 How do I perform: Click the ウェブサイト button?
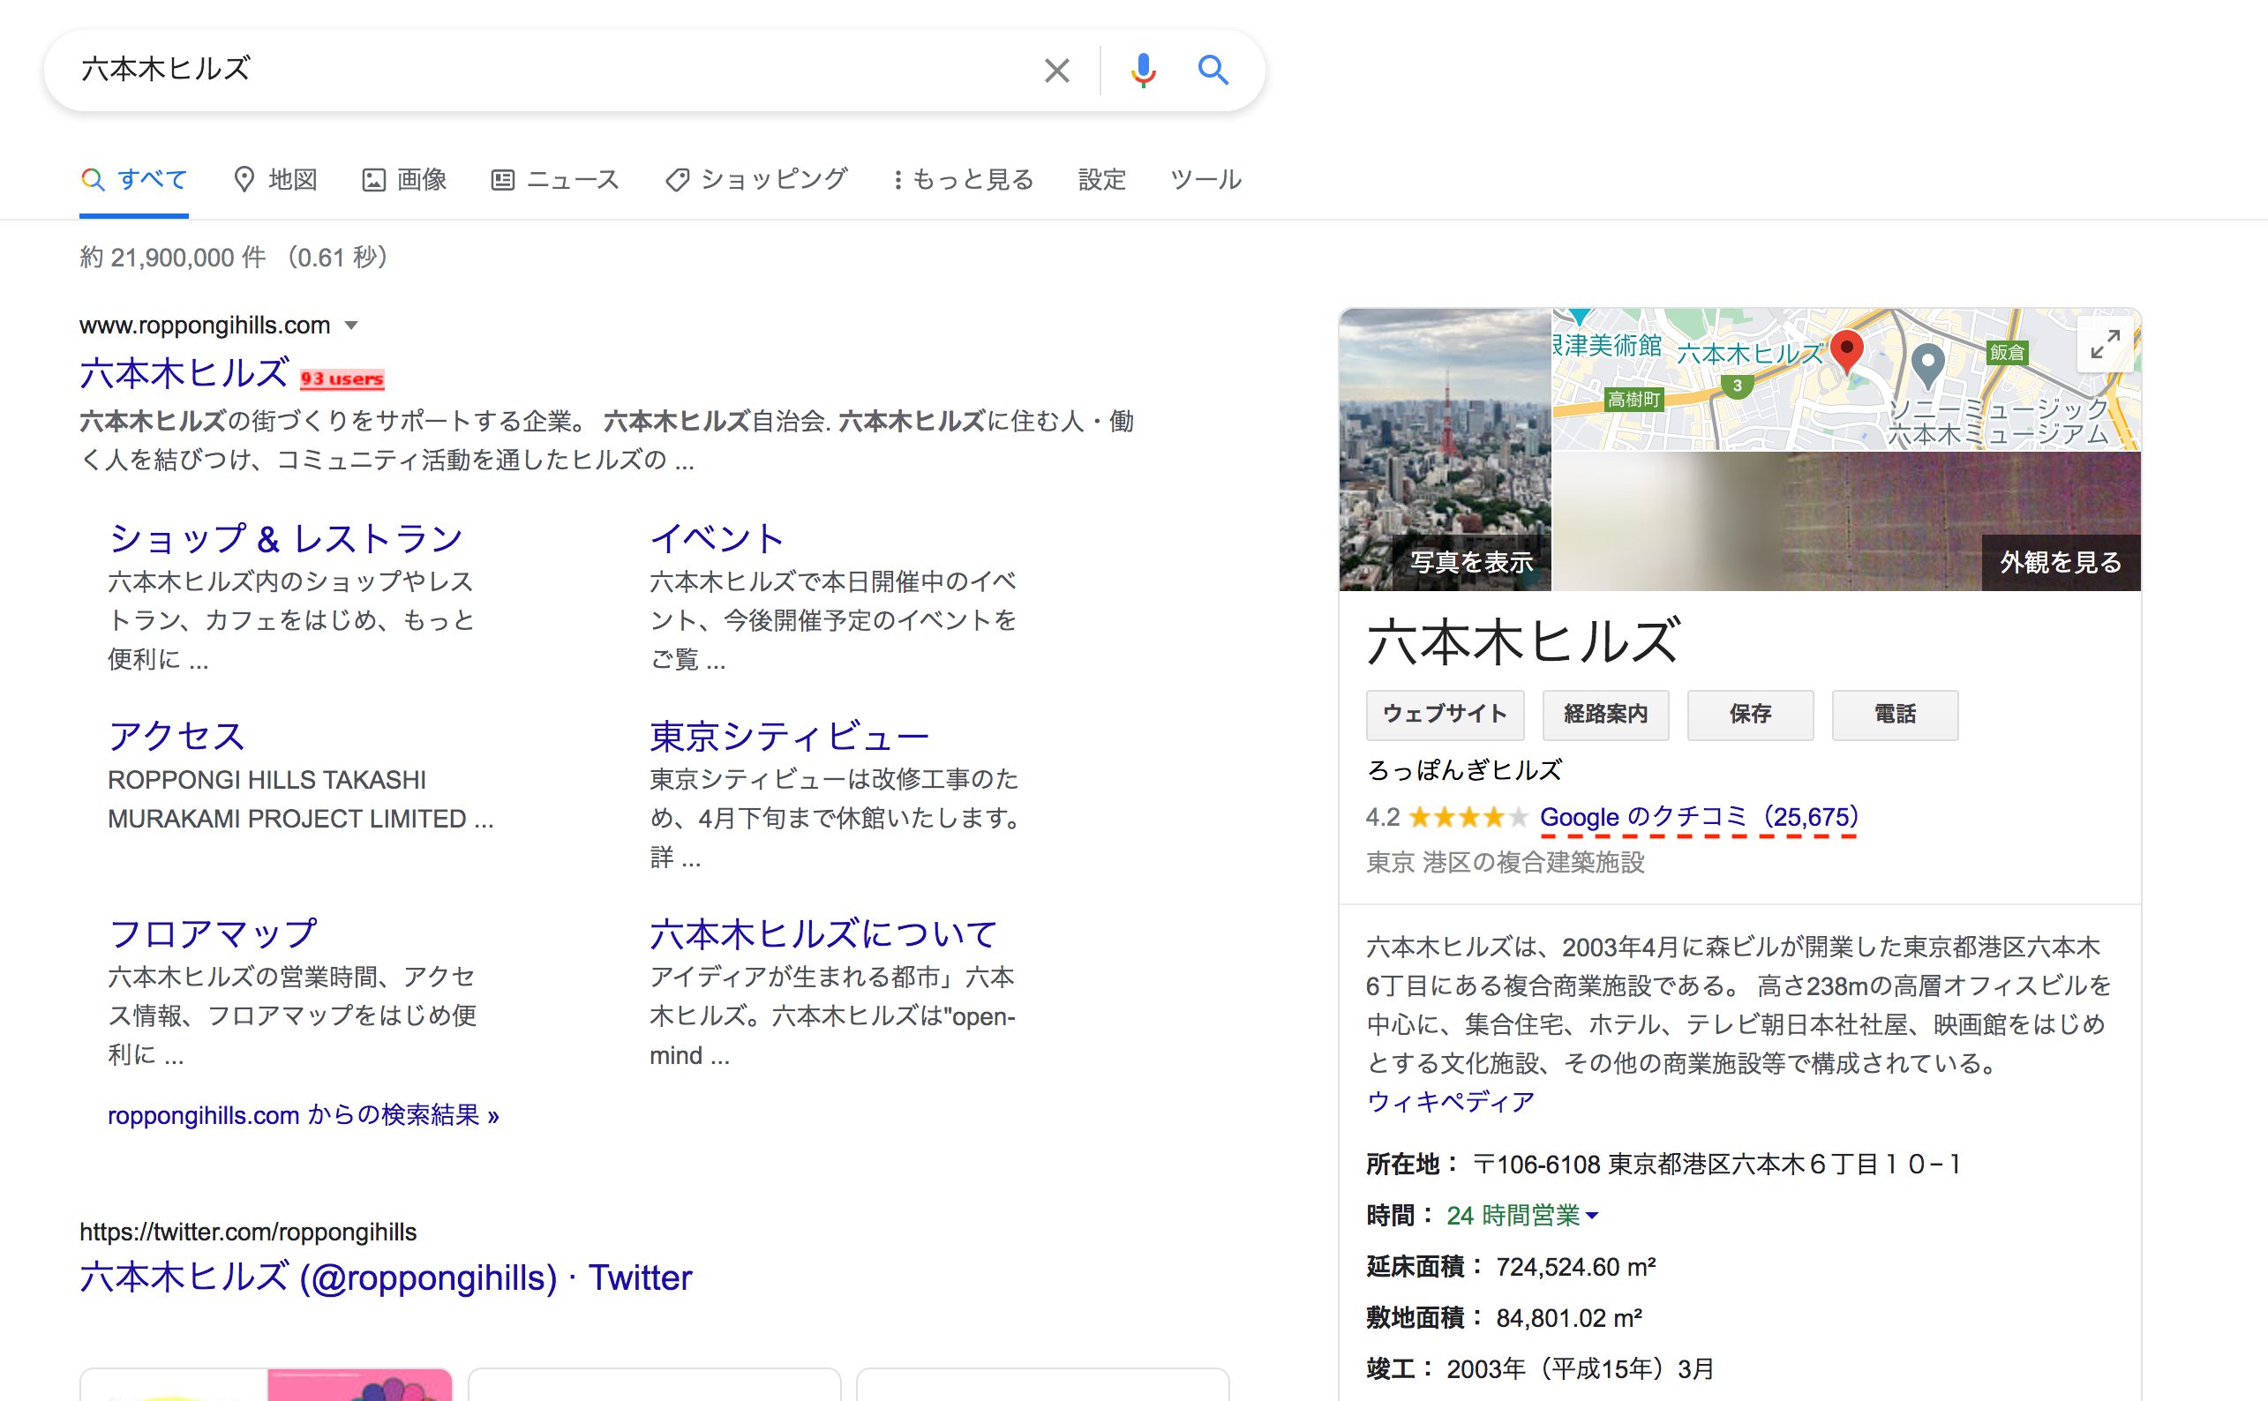1445,715
